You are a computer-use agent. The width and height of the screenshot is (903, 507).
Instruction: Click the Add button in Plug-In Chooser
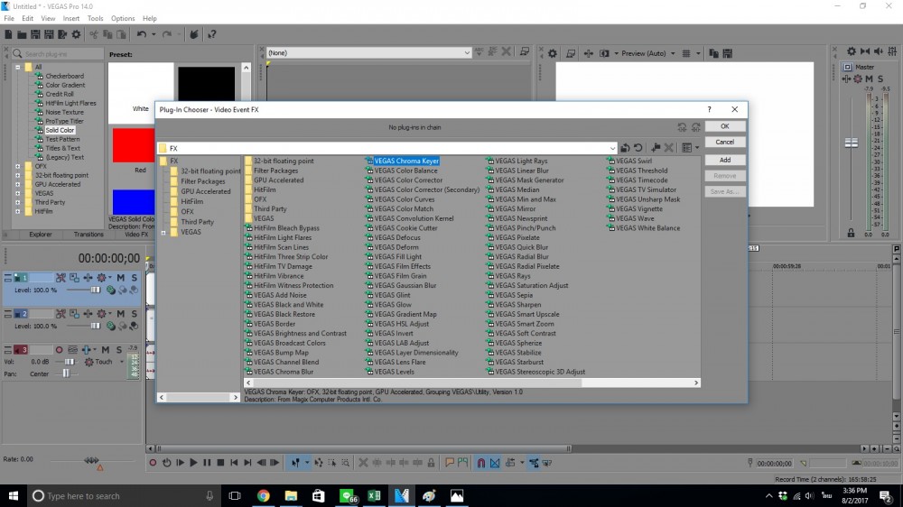coord(724,160)
